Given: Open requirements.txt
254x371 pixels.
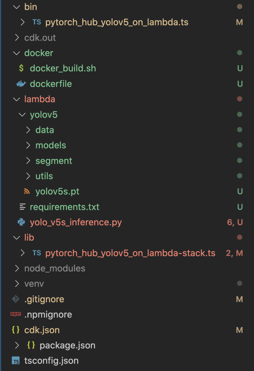Looking at the screenshot, I should click(x=64, y=207).
